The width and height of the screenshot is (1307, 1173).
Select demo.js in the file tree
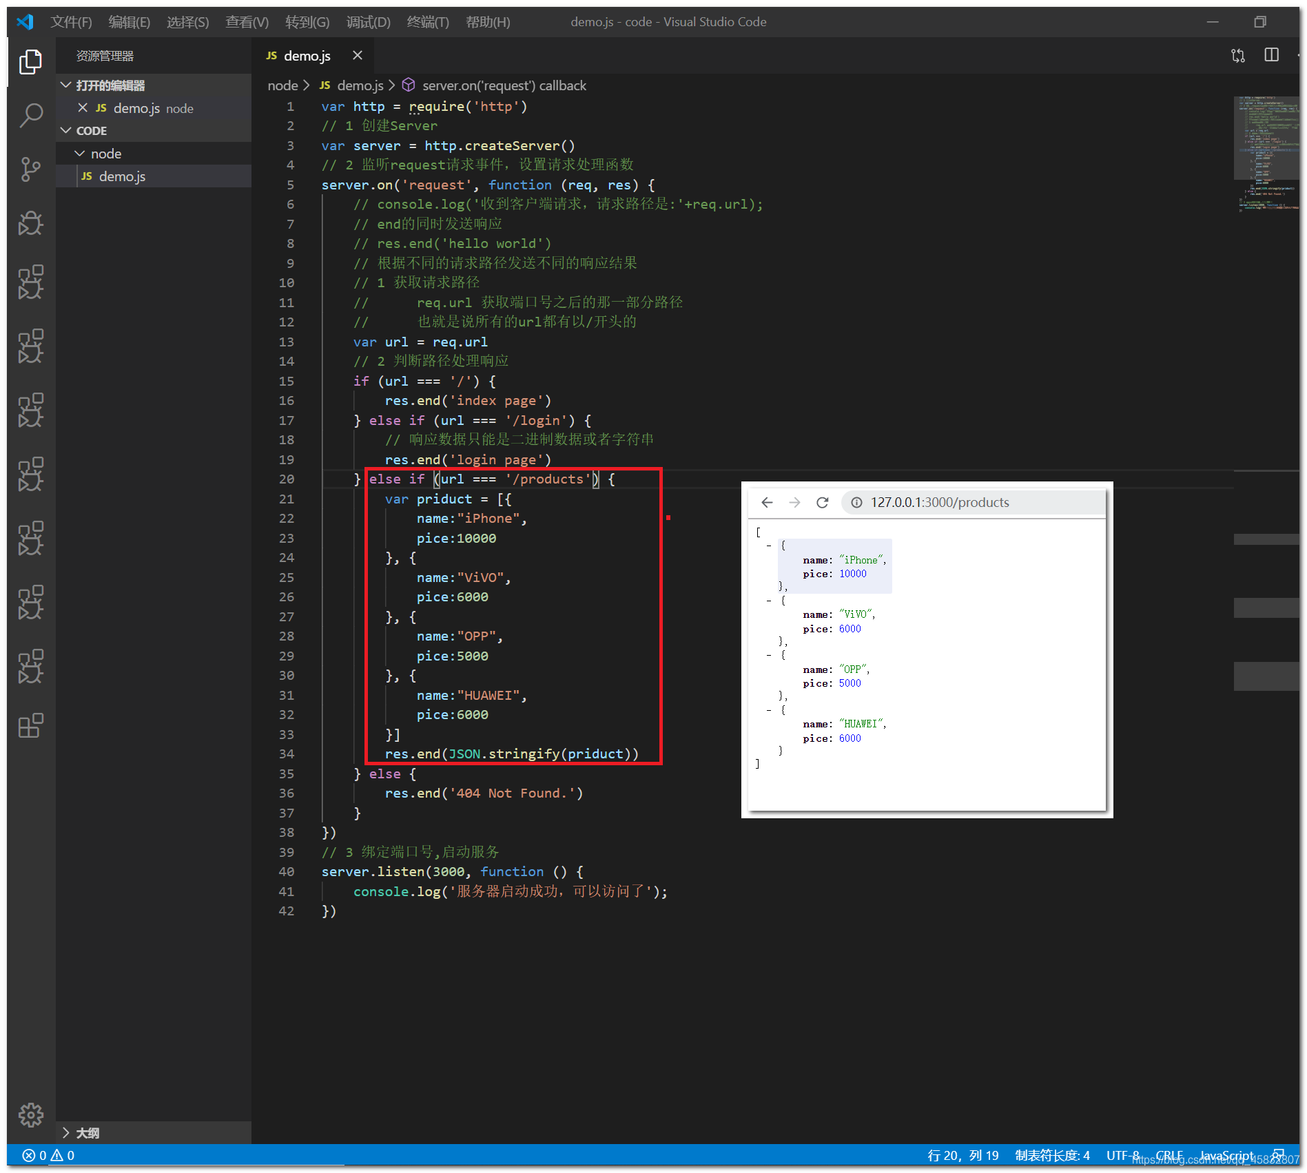(154, 176)
